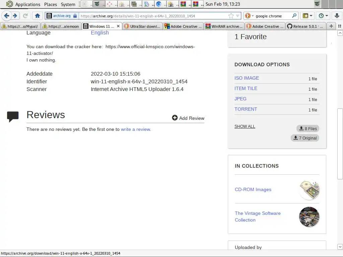Switch to the WinRAR archive tab
Screen dimensions: 343x257
pyautogui.click(x=224, y=26)
